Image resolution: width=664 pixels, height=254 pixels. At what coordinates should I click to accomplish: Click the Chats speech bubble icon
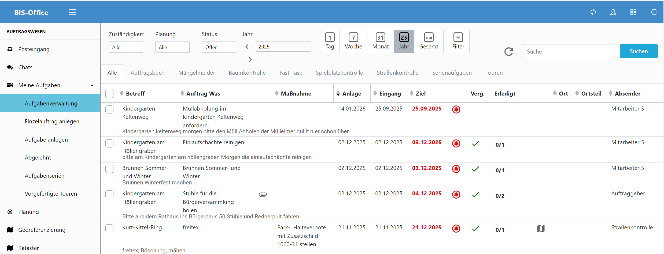pyautogui.click(x=10, y=67)
